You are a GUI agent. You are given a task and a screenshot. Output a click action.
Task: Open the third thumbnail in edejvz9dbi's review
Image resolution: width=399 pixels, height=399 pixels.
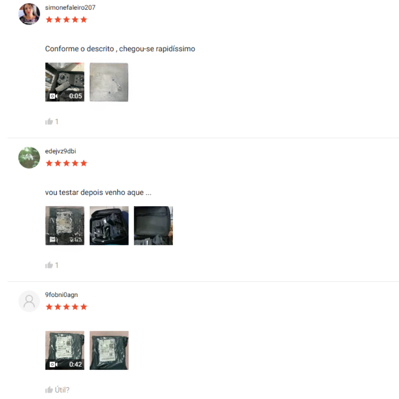153,225
